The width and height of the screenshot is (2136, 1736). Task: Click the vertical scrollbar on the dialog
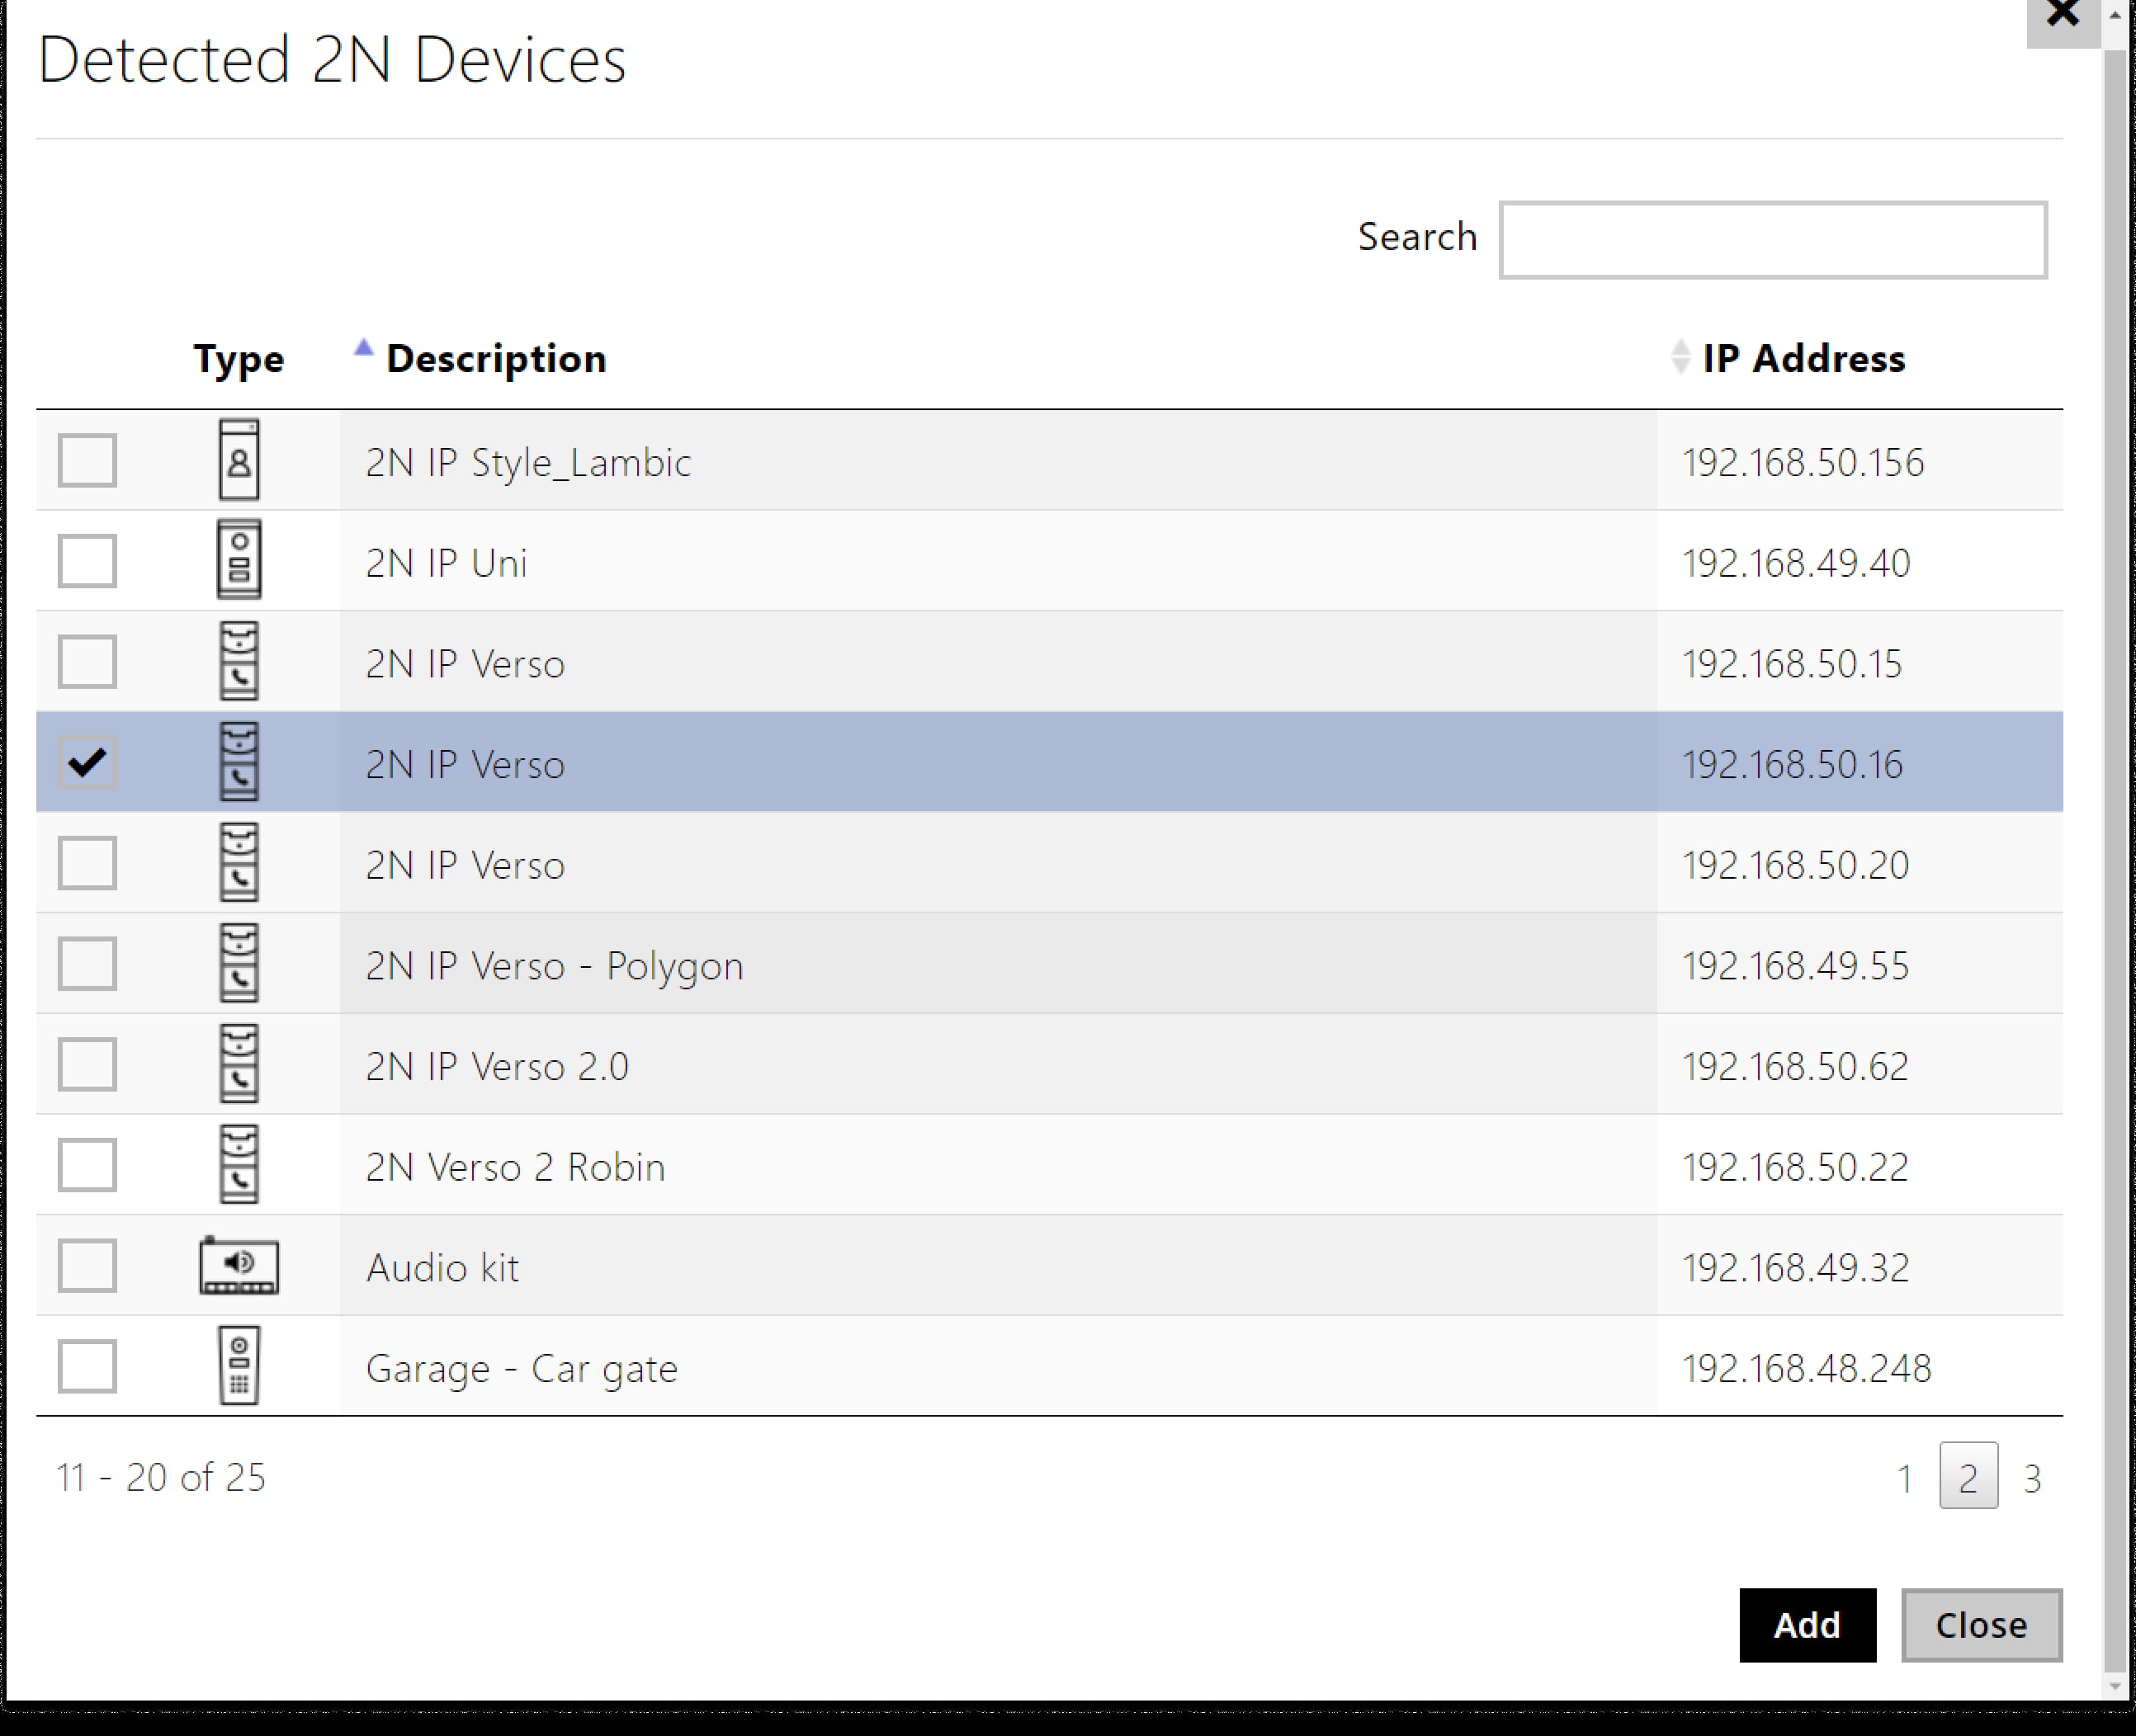click(2115, 860)
